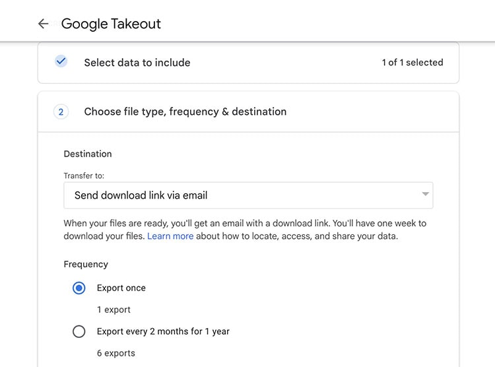The width and height of the screenshot is (495, 367).
Task: Click the back arrow beside Google Takeout
Action: 44,24
